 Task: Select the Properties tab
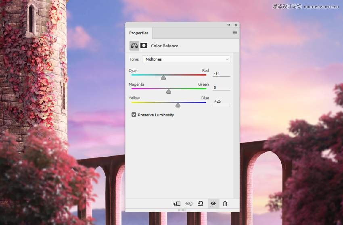(139, 33)
